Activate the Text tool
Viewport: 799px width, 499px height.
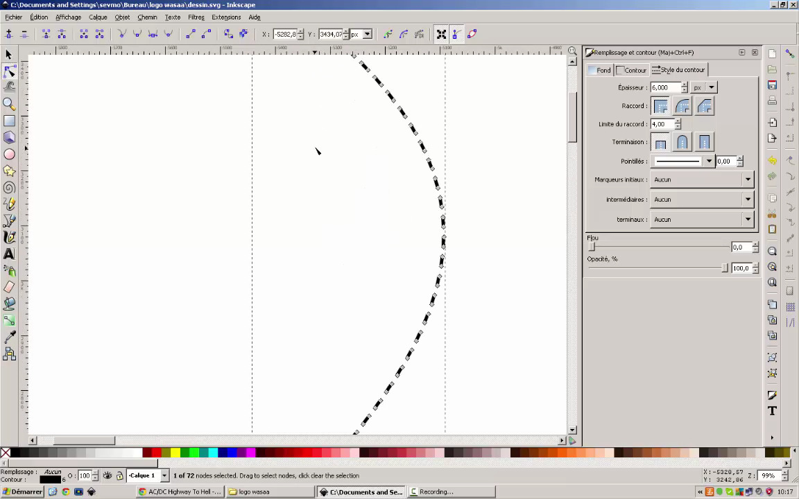[9, 254]
